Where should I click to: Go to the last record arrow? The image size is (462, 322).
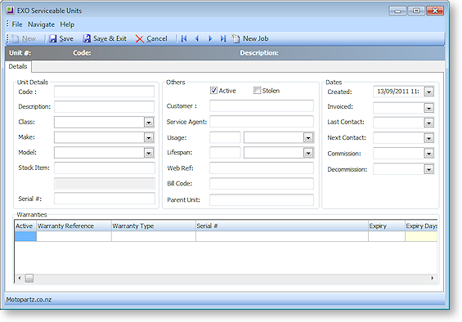[x=223, y=38]
